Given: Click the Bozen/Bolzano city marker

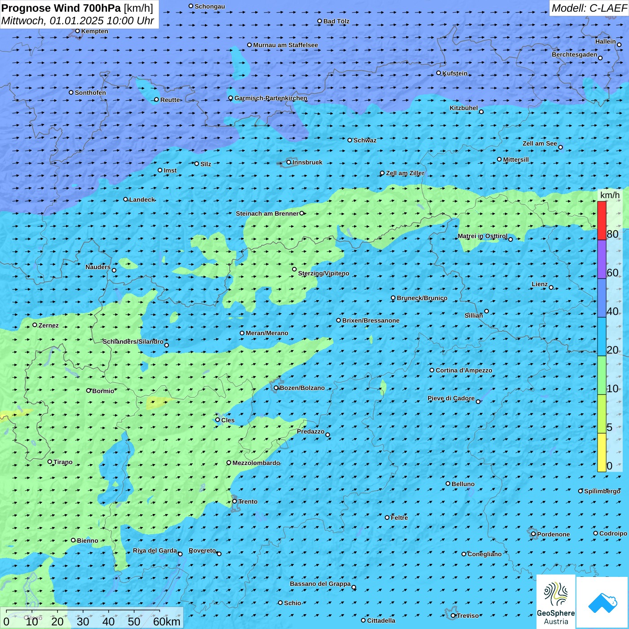Looking at the screenshot, I should pos(276,388).
